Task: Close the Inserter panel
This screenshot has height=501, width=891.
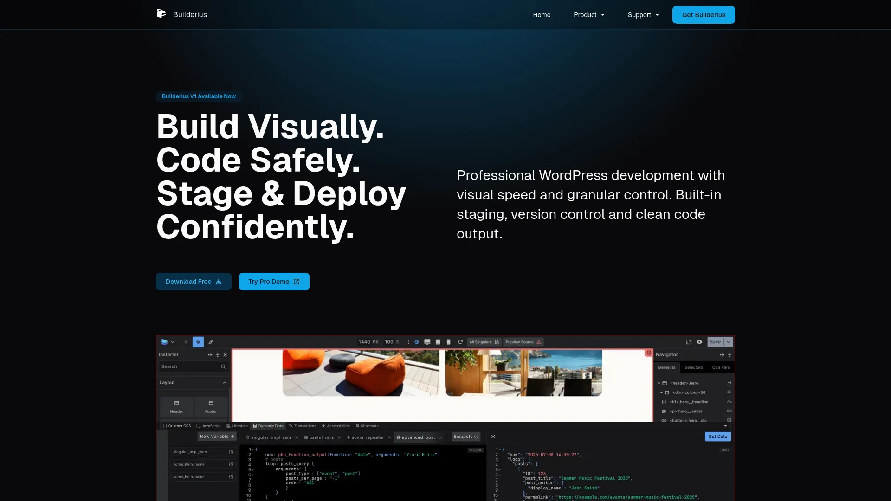Action: pyautogui.click(x=225, y=355)
